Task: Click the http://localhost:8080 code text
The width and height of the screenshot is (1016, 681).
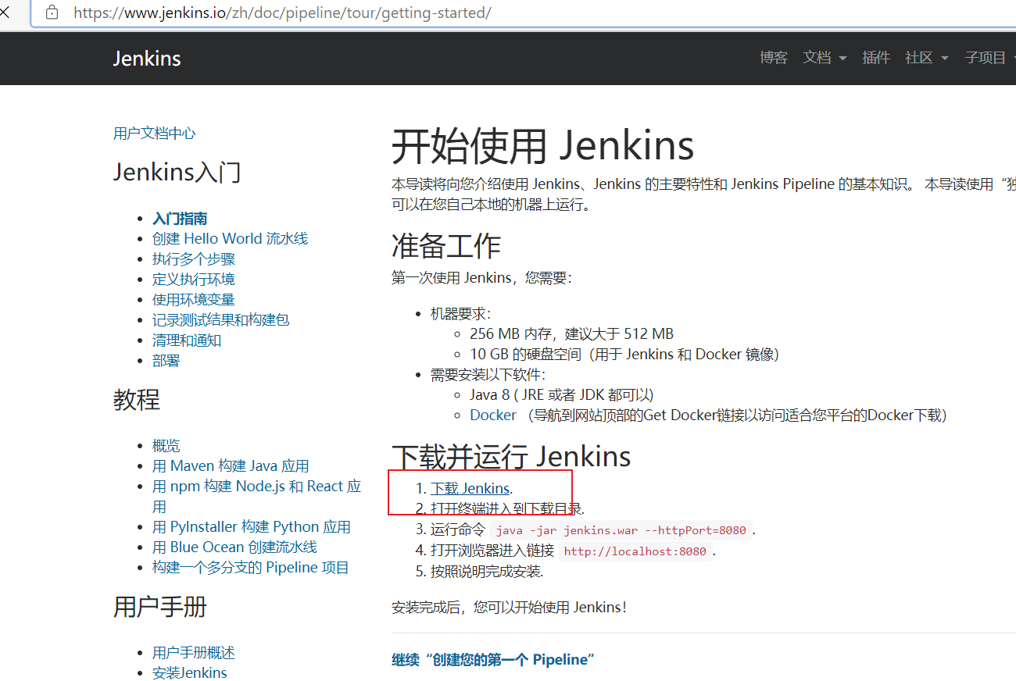Action: (635, 551)
